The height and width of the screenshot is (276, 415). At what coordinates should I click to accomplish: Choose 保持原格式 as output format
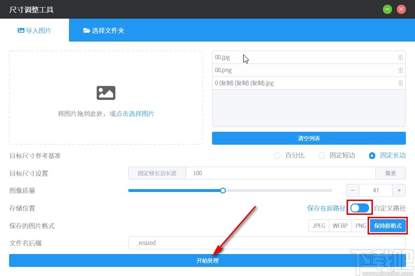[x=388, y=225]
